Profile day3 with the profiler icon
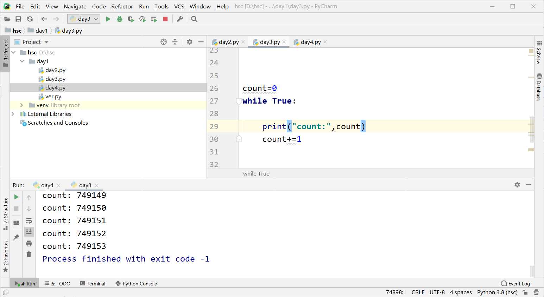 coord(143,19)
